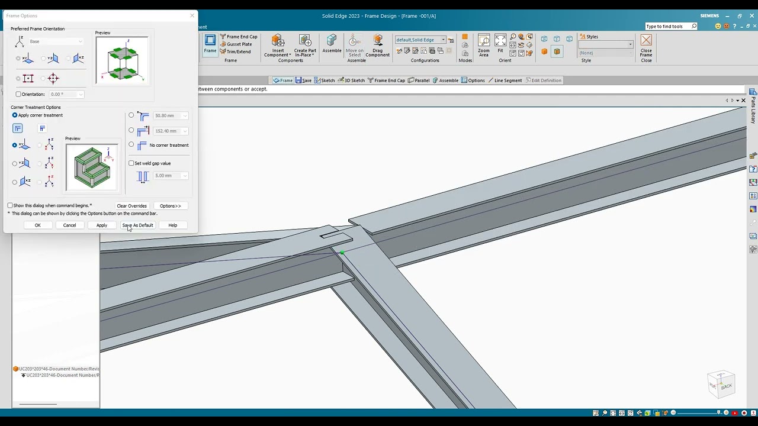Click Frame End Cap on command bar
The height and width of the screenshot is (426, 758).
(386, 80)
